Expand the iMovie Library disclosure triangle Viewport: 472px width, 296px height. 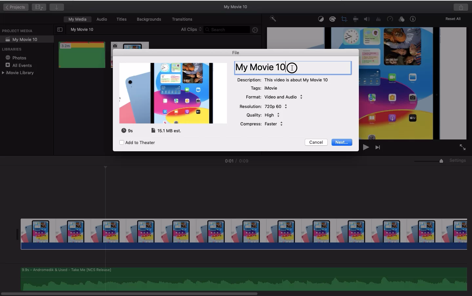tap(3, 73)
